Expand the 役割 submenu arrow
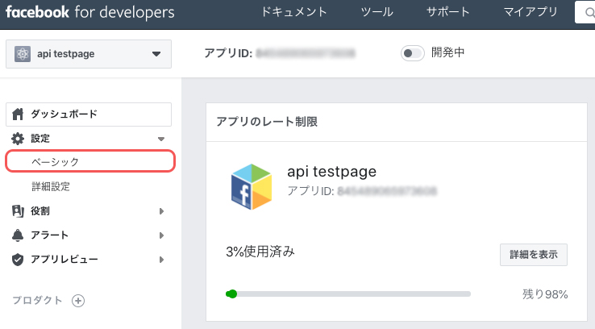The height and width of the screenshot is (329, 595). click(x=161, y=211)
